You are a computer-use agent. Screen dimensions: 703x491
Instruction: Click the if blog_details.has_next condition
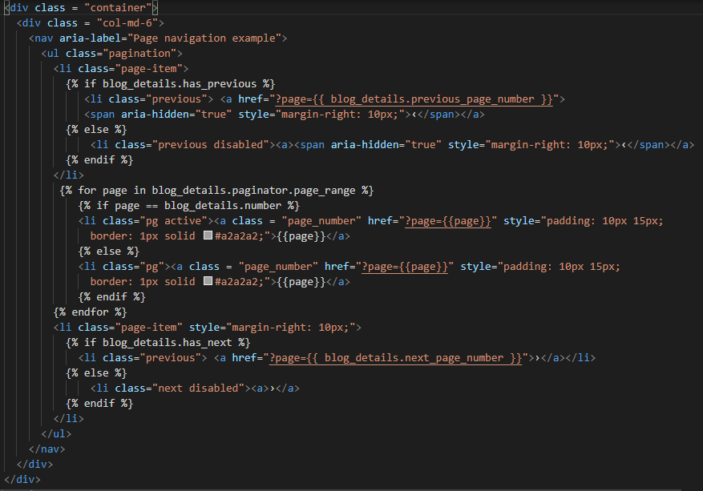158,343
